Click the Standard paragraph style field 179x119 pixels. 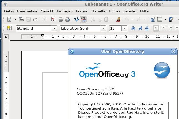34,28
